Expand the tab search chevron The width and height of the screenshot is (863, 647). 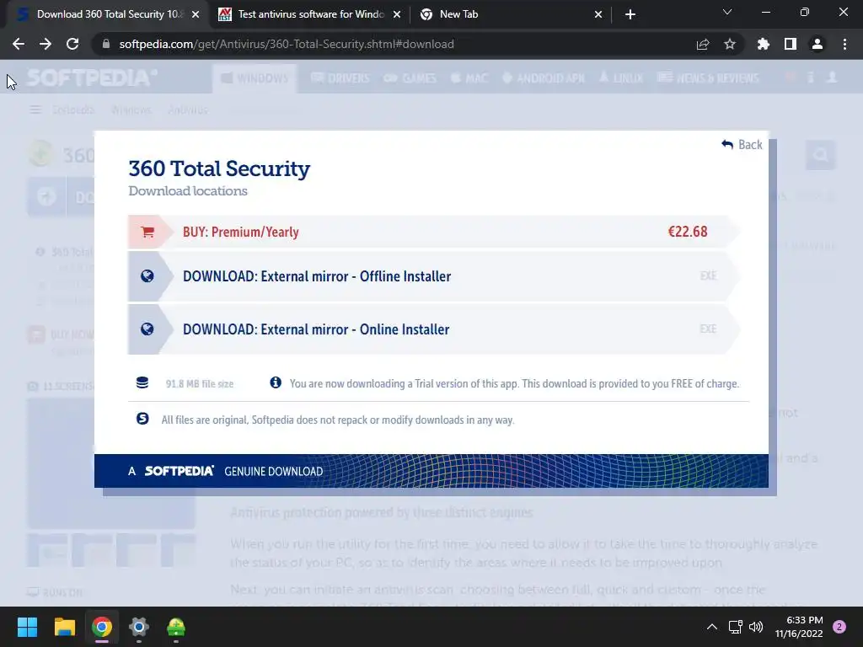point(727,12)
